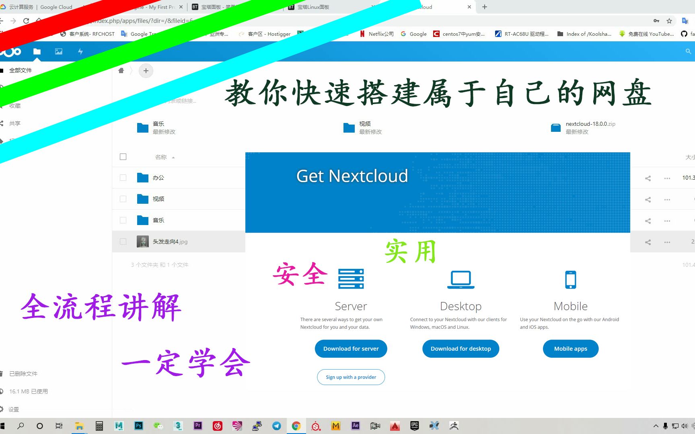The width and height of the screenshot is (695, 434).
Task: Open 客户区 - Hostigger bookmark
Action: pyautogui.click(x=265, y=34)
